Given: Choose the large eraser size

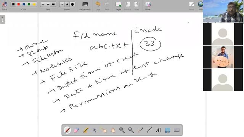Looking at the screenshot, I should click(72, 4).
